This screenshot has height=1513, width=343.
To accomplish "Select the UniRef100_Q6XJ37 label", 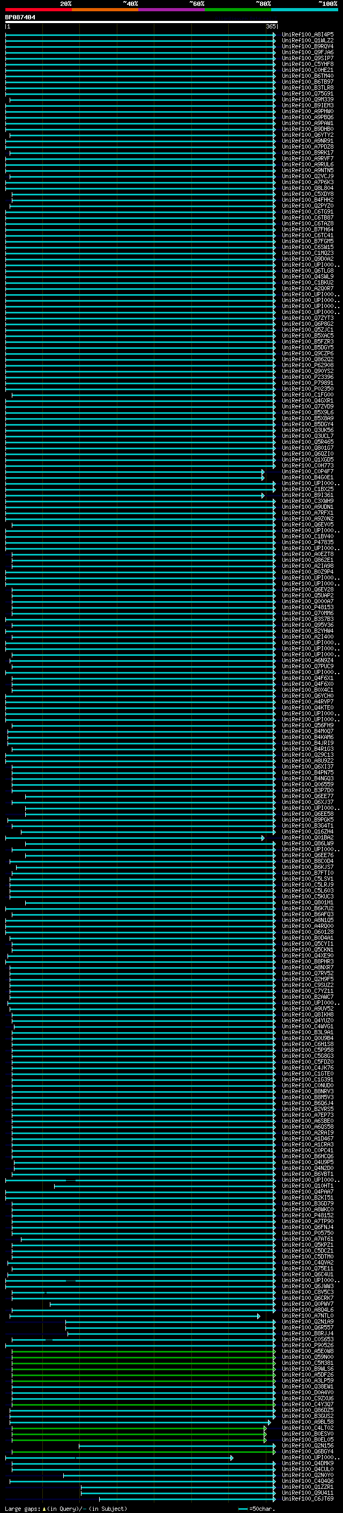I will 308,802.
